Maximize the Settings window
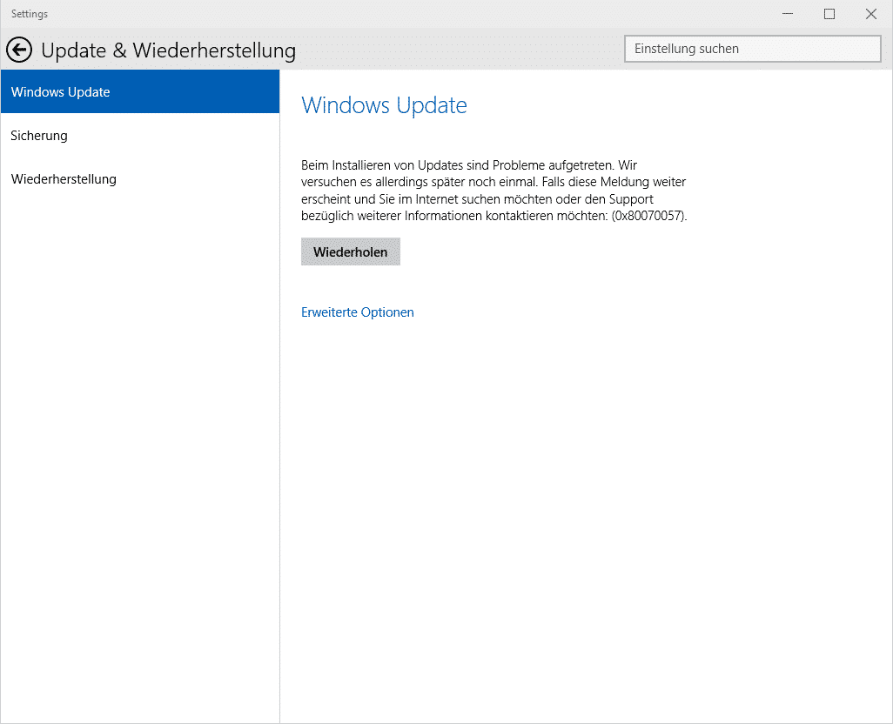Viewport: 893px width, 724px height. tap(829, 14)
